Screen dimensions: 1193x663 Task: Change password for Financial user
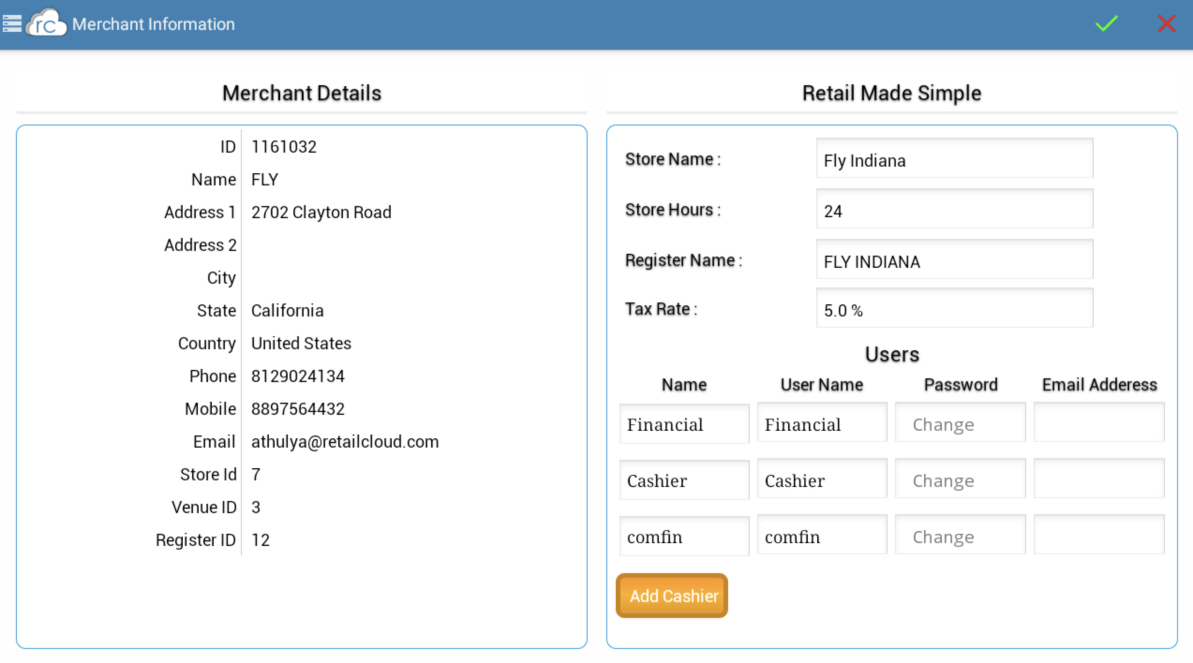click(960, 422)
